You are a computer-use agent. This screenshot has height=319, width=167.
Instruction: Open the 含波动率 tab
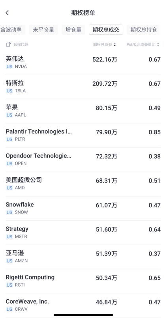(x=12, y=30)
